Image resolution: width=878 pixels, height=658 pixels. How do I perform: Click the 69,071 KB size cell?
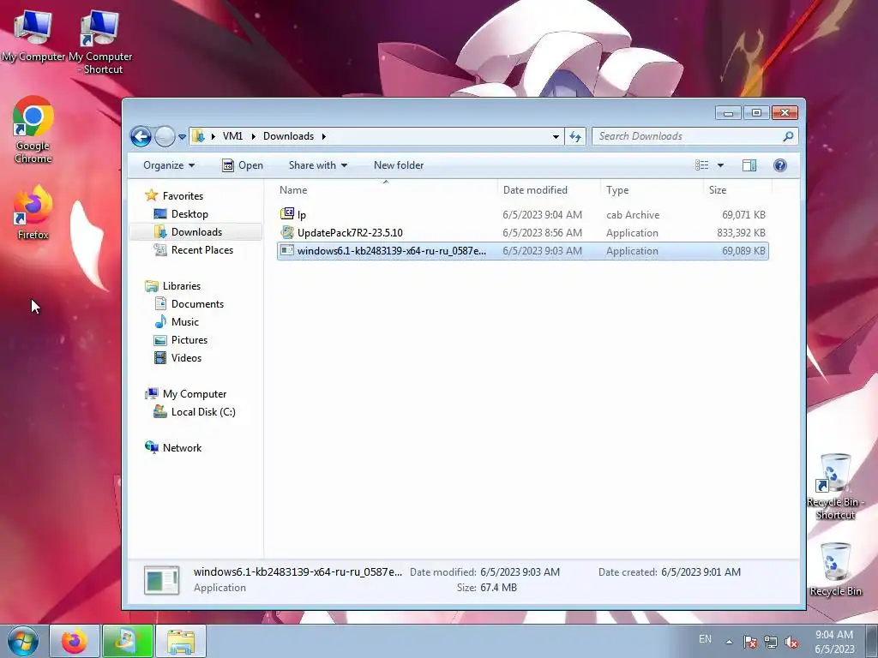pos(743,215)
